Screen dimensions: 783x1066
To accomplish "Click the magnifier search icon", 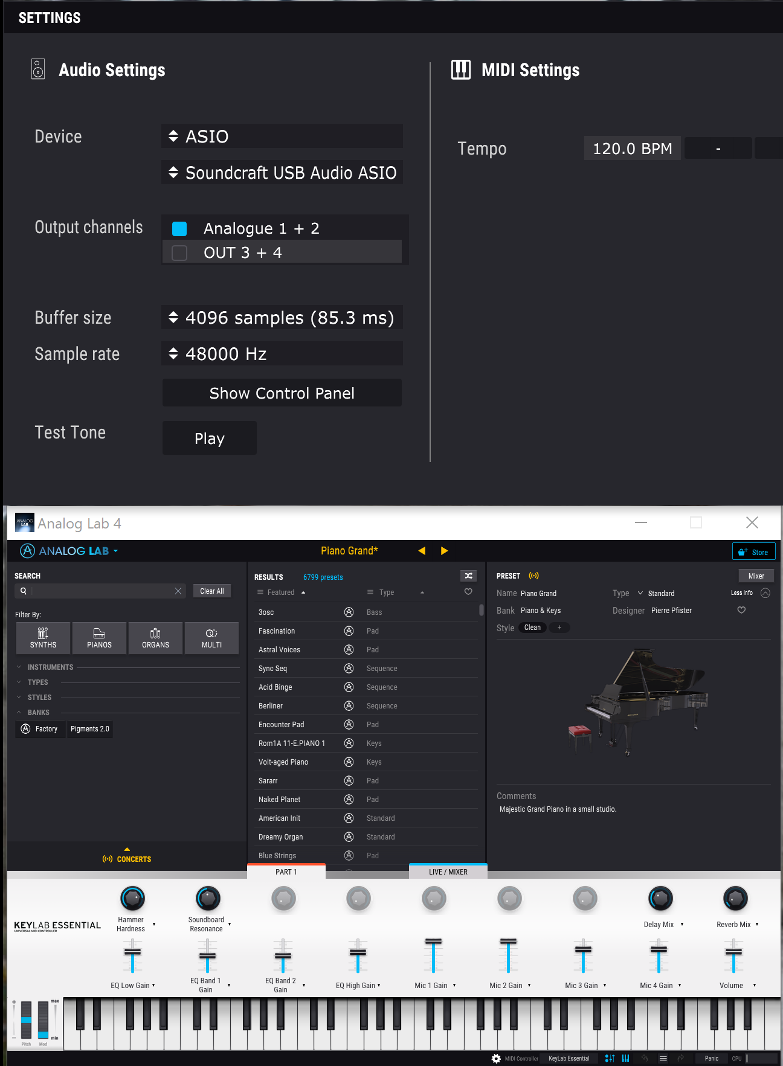I will click(24, 591).
